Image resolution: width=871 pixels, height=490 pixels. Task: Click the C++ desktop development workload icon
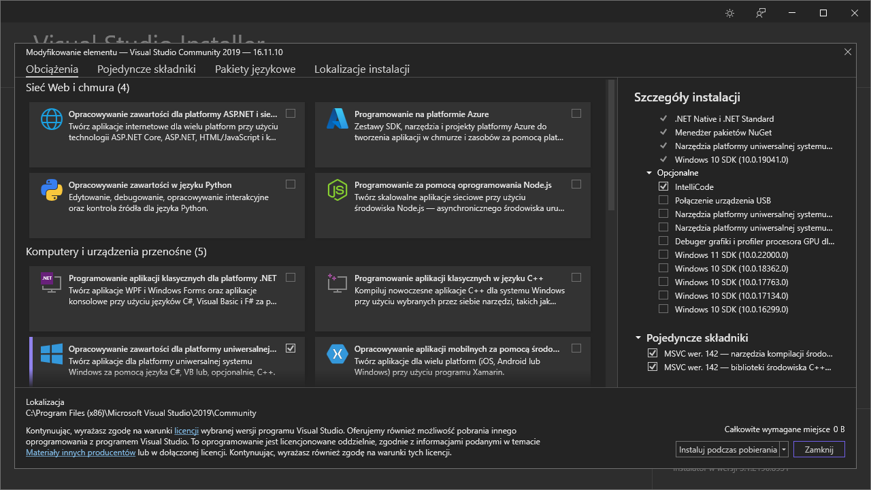tap(338, 282)
